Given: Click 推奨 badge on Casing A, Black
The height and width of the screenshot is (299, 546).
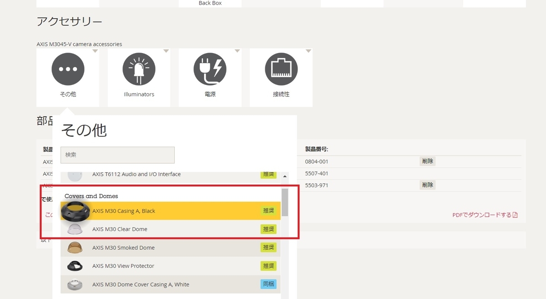Looking at the screenshot, I should coord(268,211).
